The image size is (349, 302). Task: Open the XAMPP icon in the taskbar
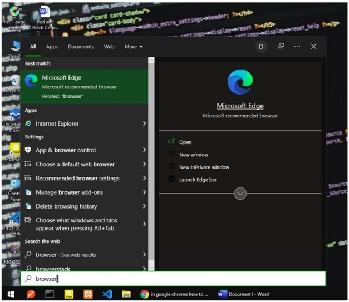pyautogui.click(x=88, y=294)
